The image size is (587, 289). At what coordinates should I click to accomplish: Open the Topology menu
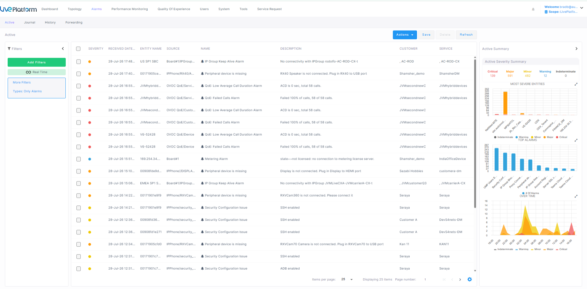point(75,9)
